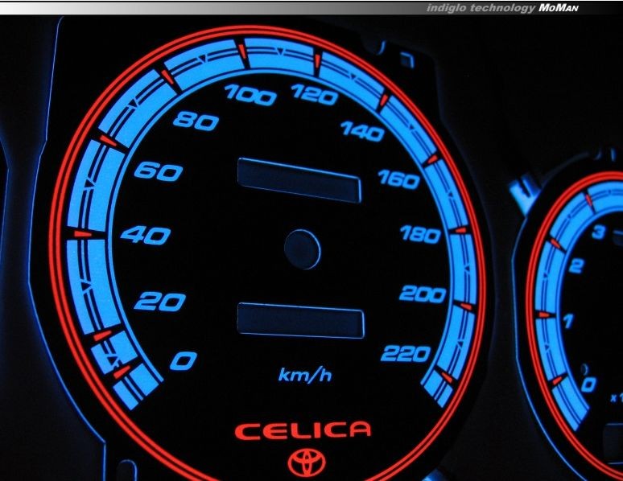Click the 0 on the speedometer
The image size is (623, 481).
pyautogui.click(x=184, y=360)
